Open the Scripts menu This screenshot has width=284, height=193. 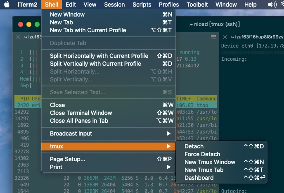(x=142, y=5)
